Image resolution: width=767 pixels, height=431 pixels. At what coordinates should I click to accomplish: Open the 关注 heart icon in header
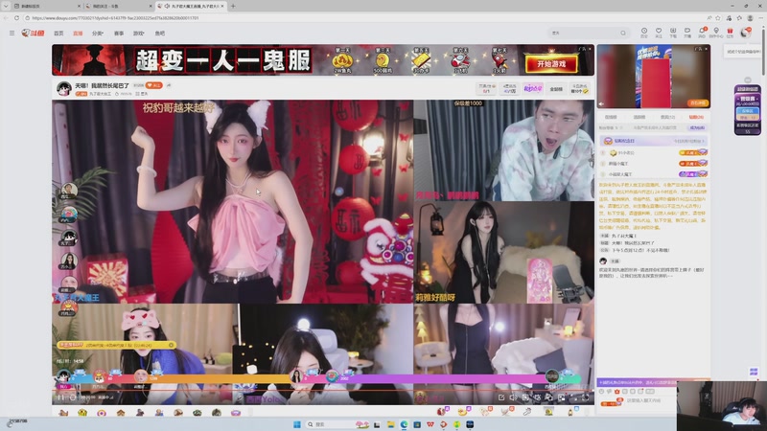(659, 33)
